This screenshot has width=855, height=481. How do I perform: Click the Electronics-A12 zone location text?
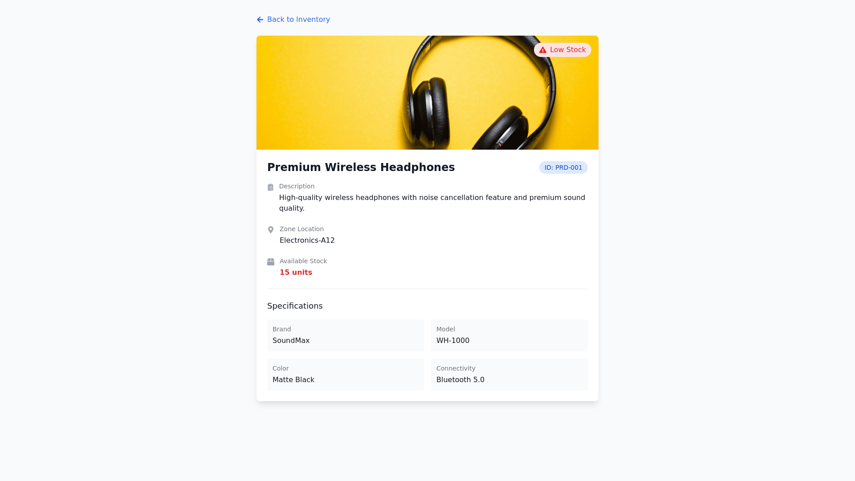coord(307,240)
